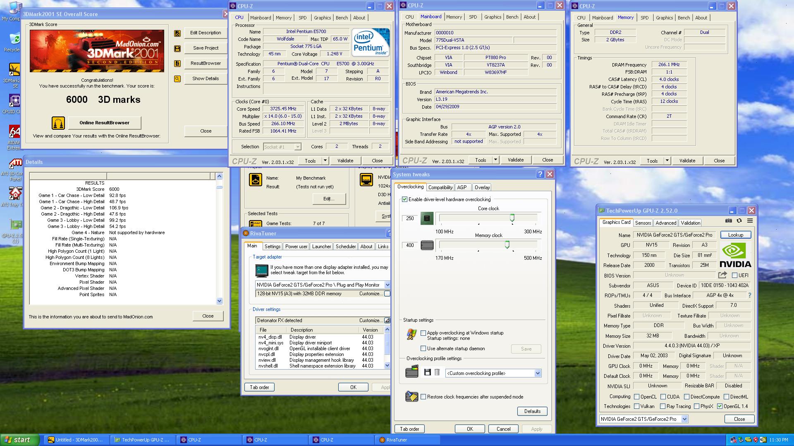Open the Tools dropdown arrow in CPU-Z Mainboard window
The height and width of the screenshot is (446, 794).
[495, 160]
